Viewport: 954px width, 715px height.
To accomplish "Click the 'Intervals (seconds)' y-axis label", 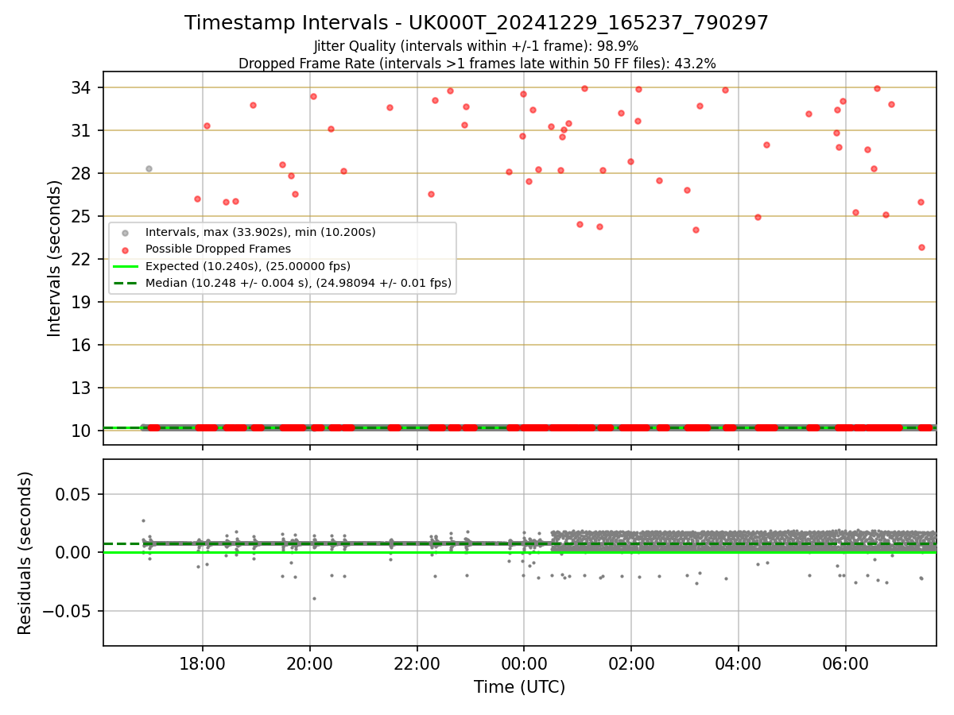I will pyautogui.click(x=55, y=258).
